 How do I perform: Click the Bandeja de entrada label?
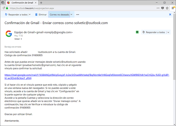[13, 47]
